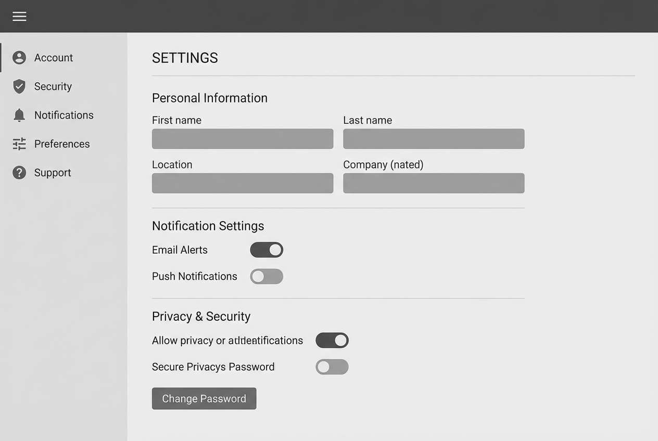Disable the privacy notifications toggle

[332, 340]
